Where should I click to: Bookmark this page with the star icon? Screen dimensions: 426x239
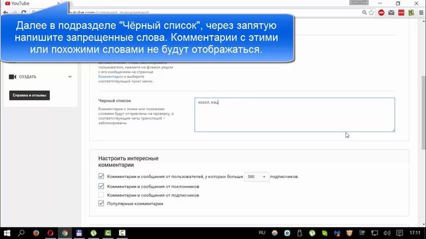click(371, 13)
